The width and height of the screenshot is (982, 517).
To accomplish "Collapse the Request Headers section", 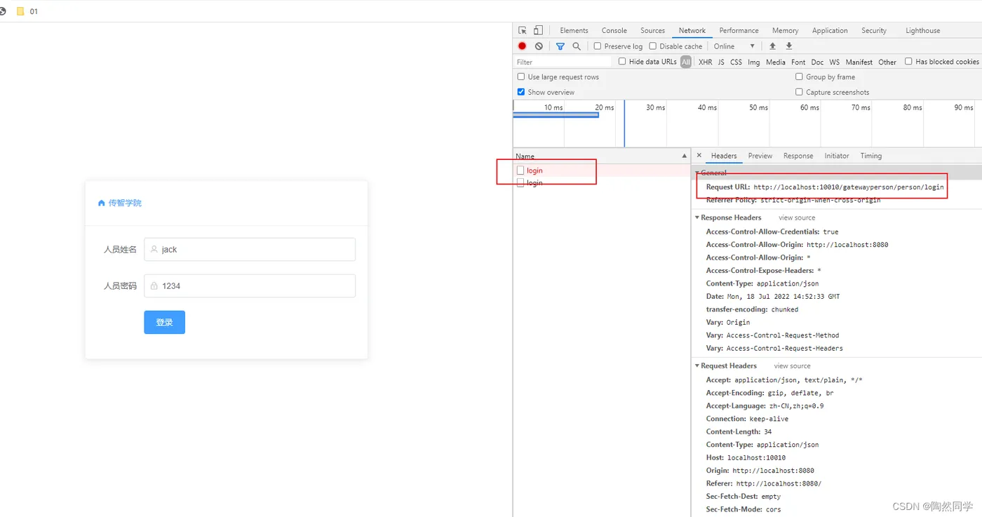I will point(697,365).
